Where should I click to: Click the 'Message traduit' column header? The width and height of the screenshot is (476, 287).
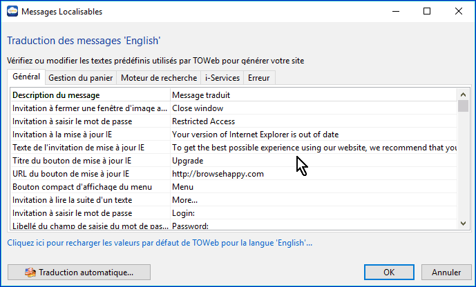click(x=311, y=95)
